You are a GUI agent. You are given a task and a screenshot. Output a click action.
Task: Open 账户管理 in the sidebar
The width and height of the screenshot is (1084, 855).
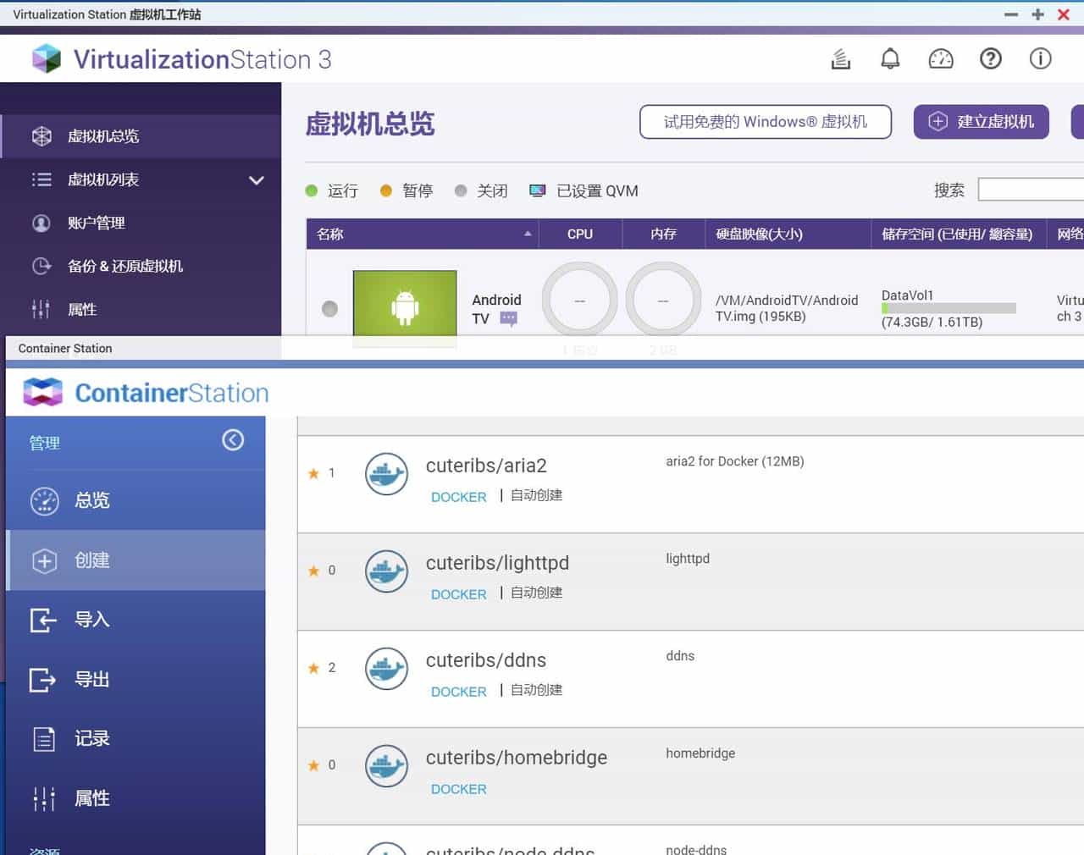[96, 223]
